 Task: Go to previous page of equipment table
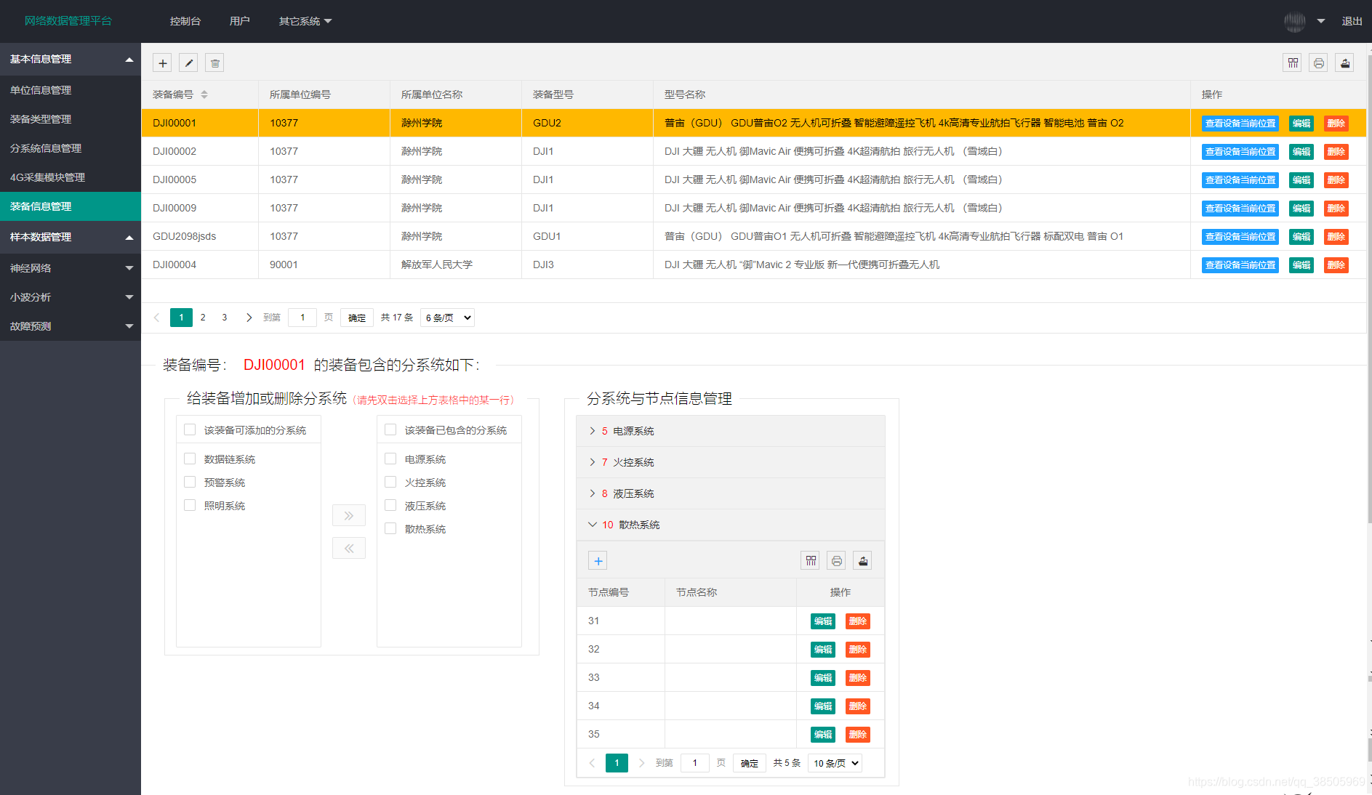[x=156, y=318]
